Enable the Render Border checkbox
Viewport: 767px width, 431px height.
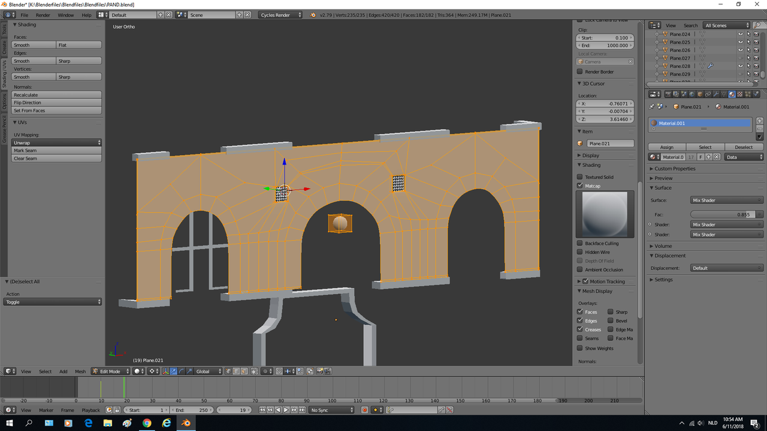pos(579,71)
